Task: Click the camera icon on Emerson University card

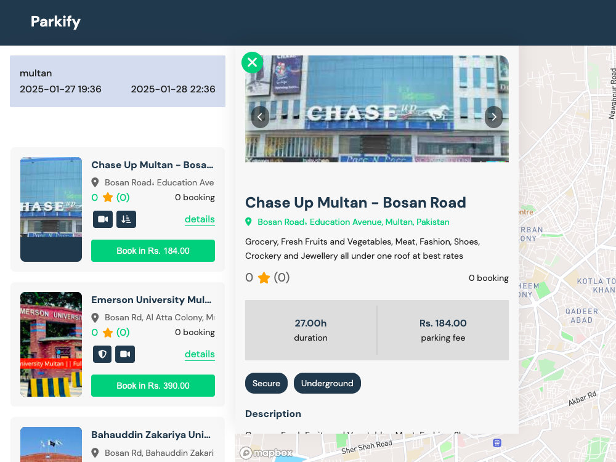Action: [125, 354]
